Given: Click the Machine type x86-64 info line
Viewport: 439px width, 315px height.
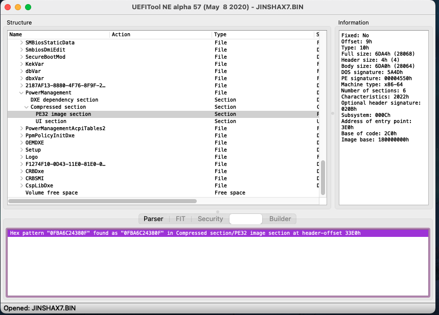Looking at the screenshot, I should coord(372,84).
